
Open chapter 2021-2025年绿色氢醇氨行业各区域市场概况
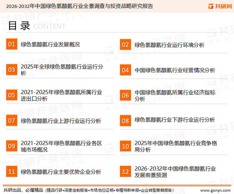click(61, 146)
